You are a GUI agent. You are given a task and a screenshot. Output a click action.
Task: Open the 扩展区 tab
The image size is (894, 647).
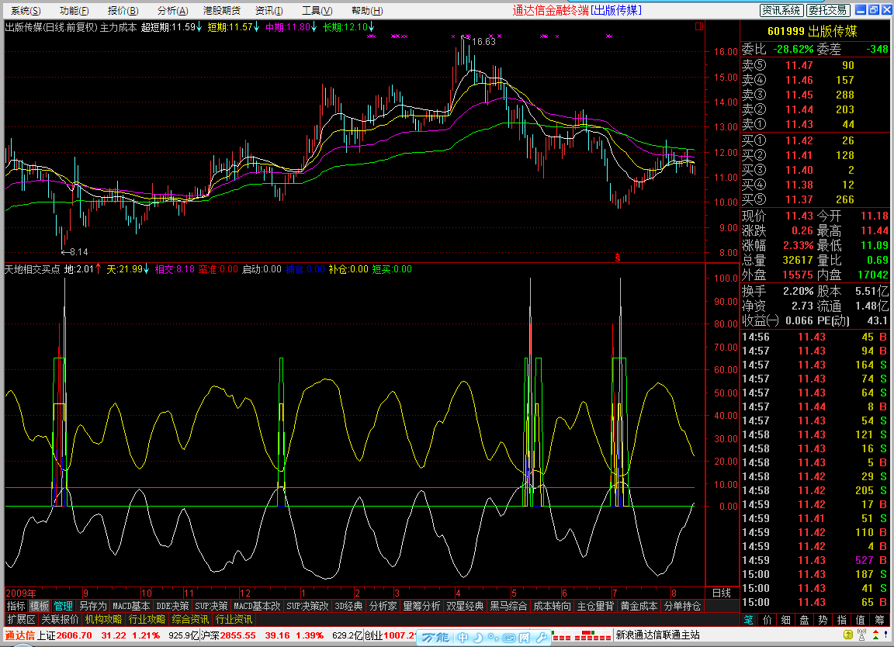21,619
